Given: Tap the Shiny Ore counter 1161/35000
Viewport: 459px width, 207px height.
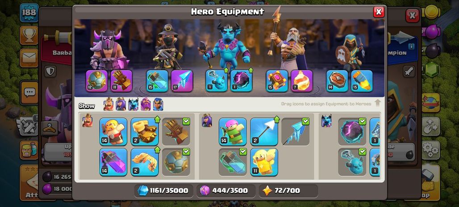Looking at the screenshot, I should [164, 191].
